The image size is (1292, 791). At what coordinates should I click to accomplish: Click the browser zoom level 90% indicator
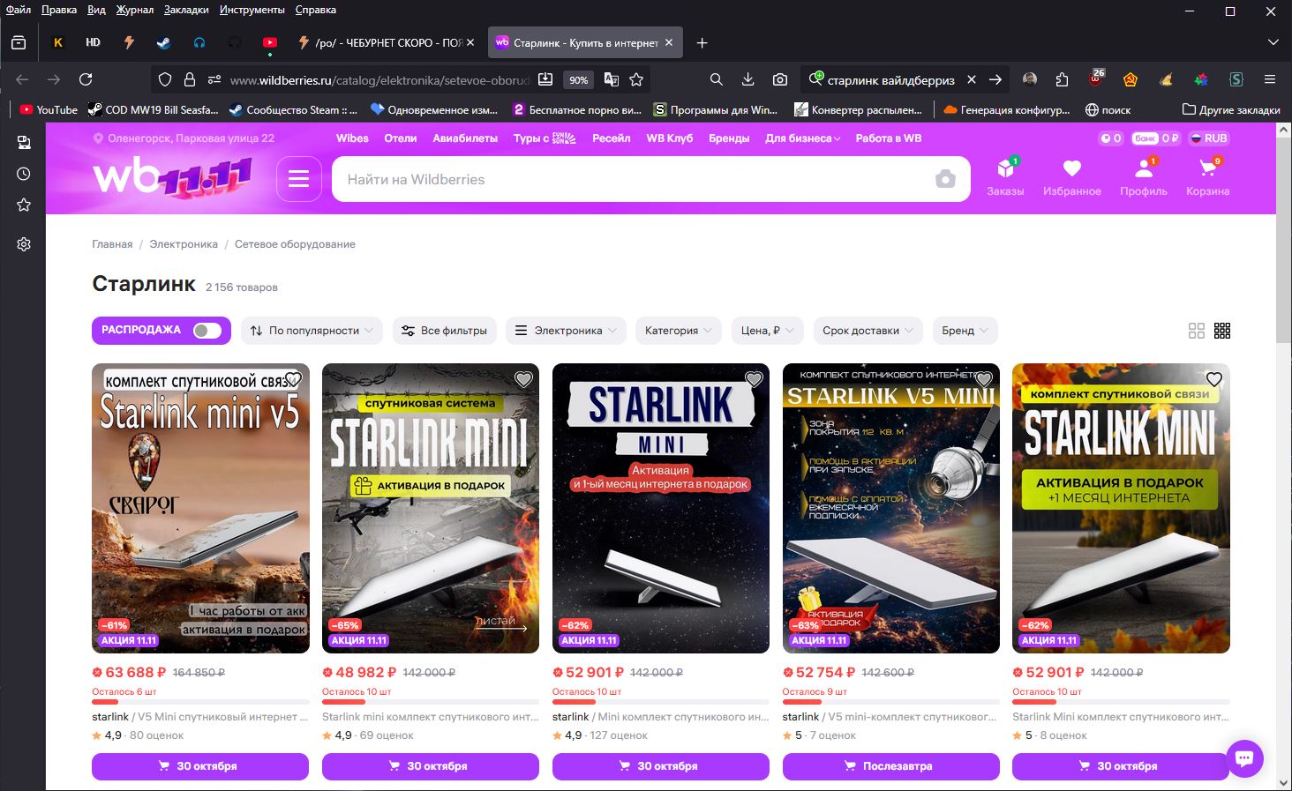[578, 79]
